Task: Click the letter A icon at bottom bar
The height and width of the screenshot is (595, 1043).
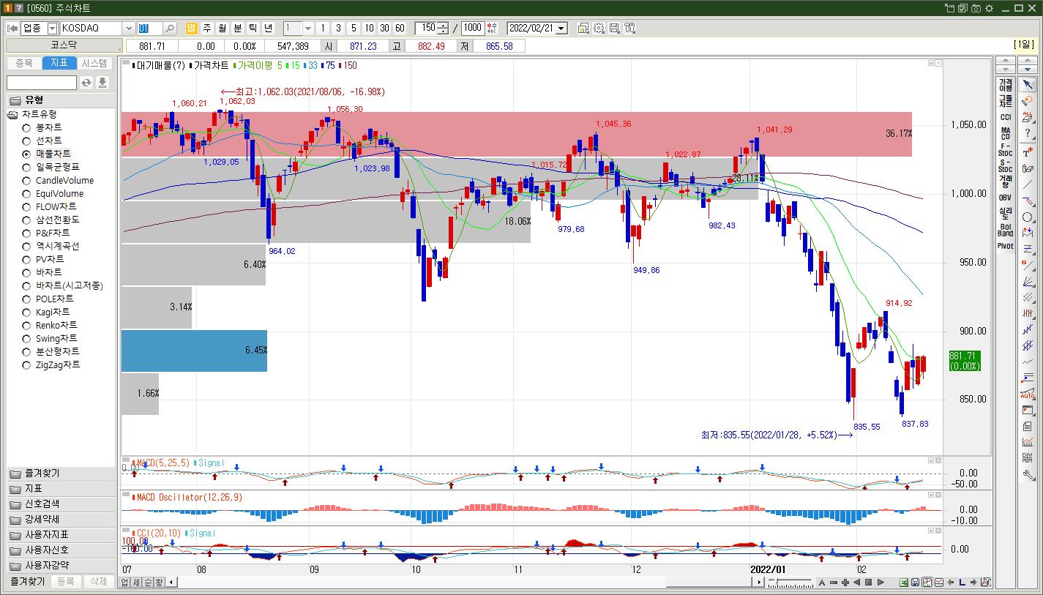Action: pos(822,583)
